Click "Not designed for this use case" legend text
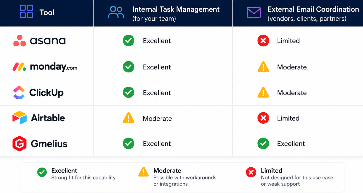This screenshot has width=363, height=193. coord(297,178)
